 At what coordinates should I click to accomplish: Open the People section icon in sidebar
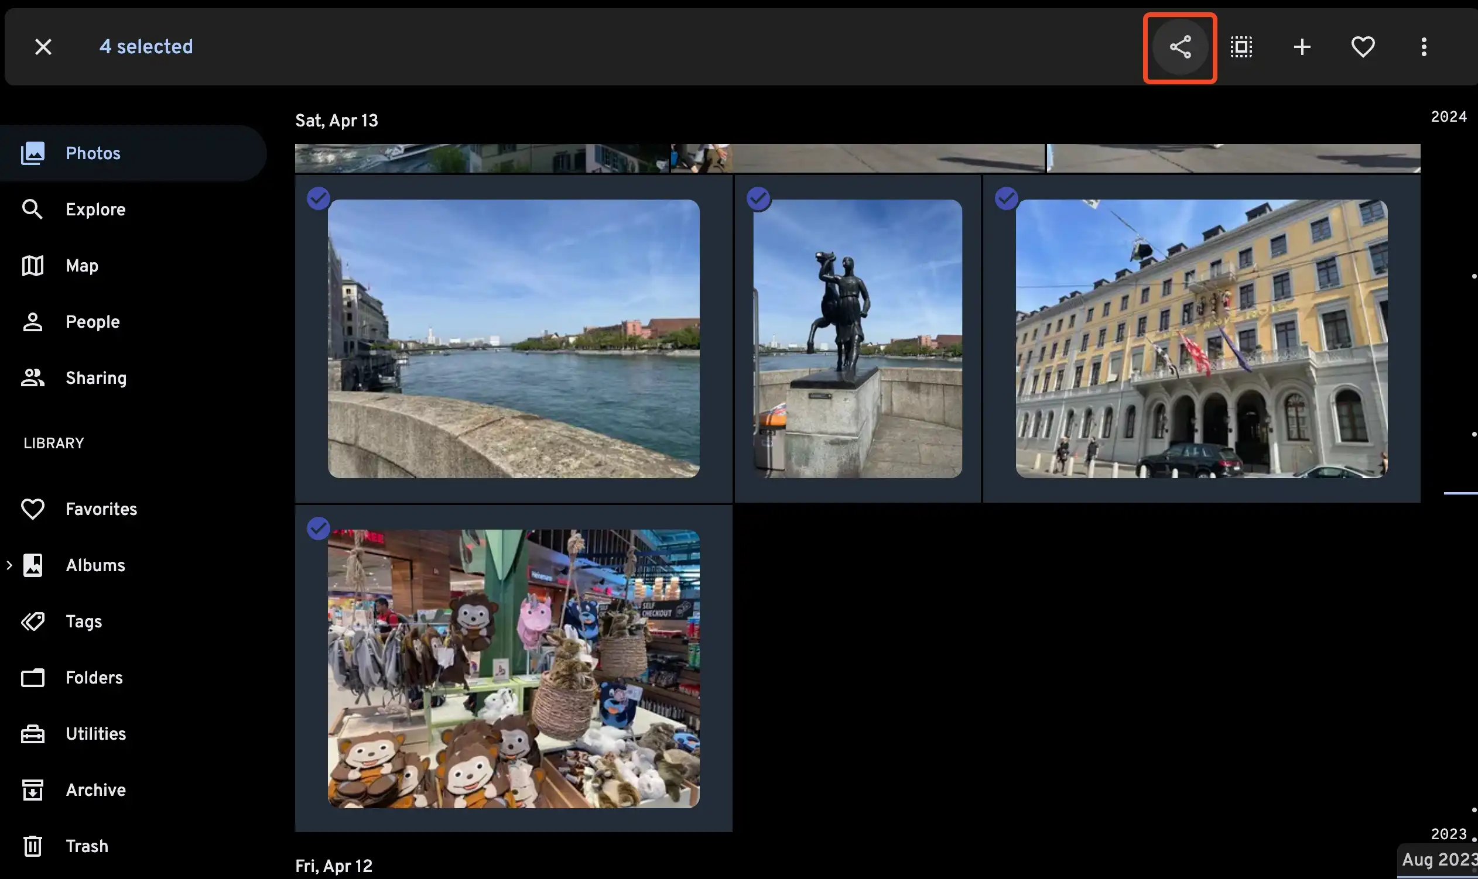[x=33, y=322]
